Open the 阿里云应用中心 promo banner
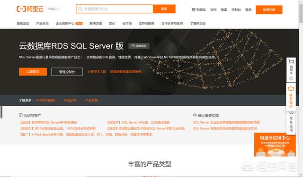 tap(275, 144)
